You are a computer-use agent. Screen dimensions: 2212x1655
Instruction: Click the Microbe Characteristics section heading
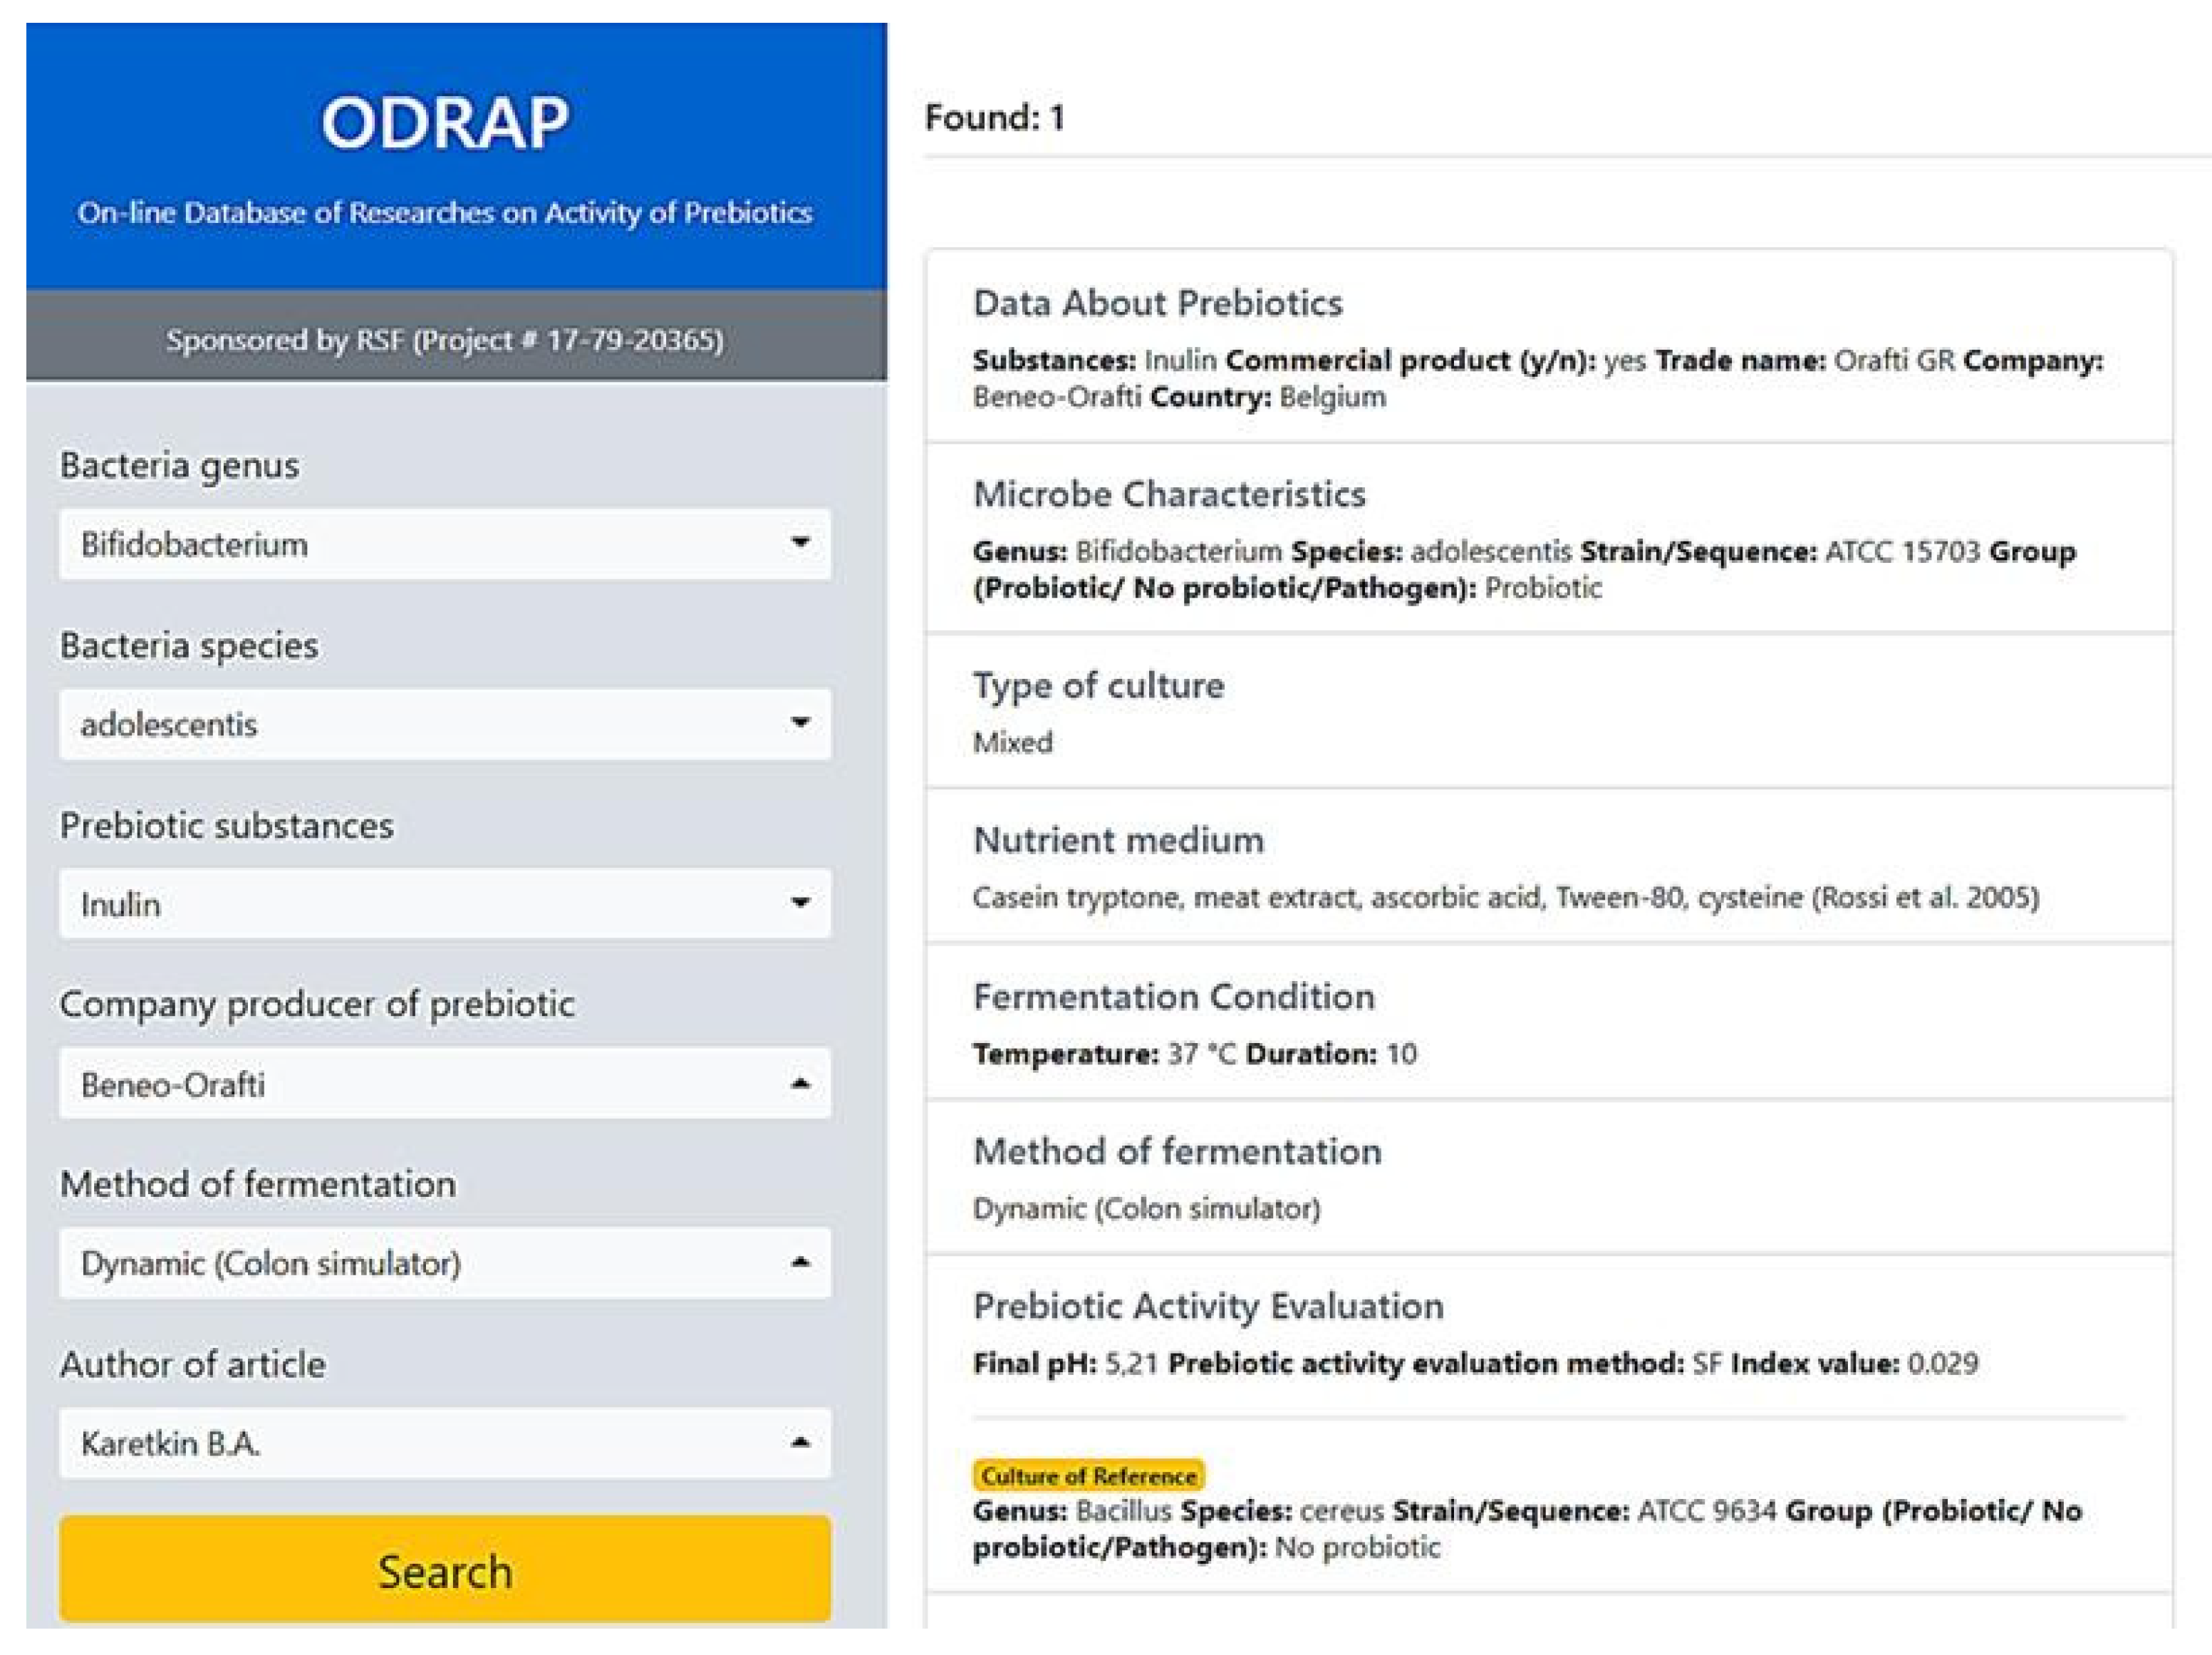(1169, 494)
